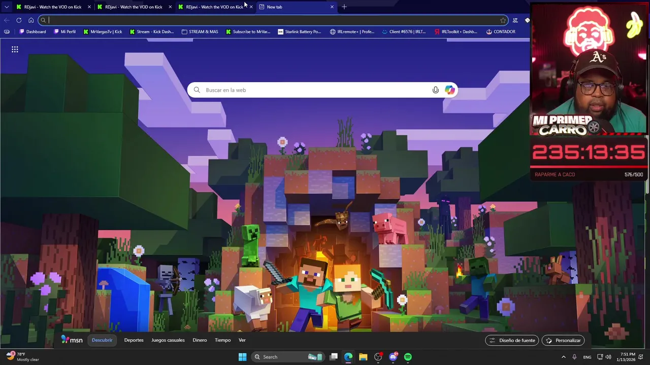Expand the STREAM & MAS bookmark folder

[200, 31]
